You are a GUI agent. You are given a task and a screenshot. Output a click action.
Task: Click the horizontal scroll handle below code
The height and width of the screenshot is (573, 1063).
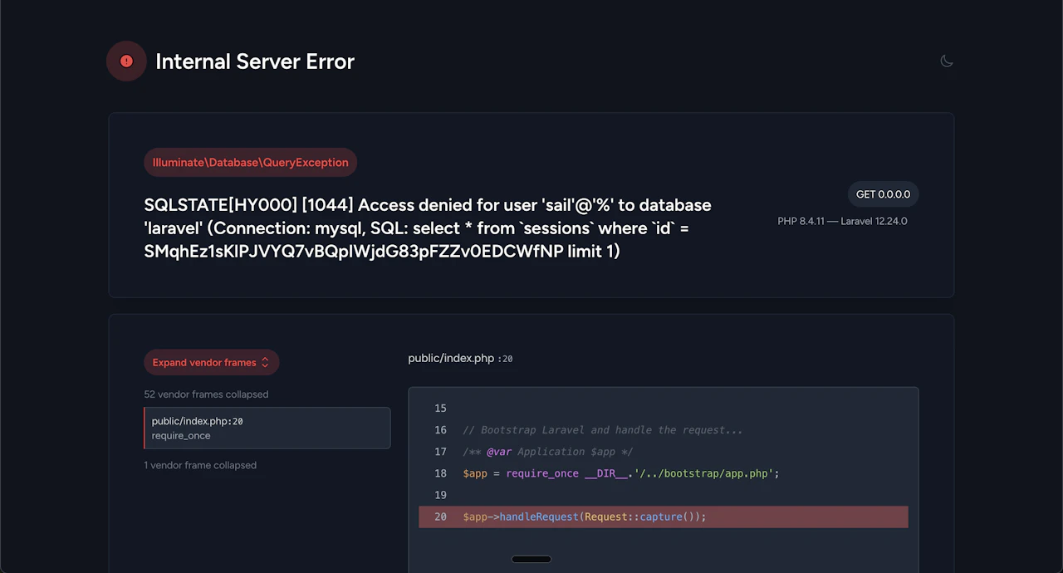tap(531, 559)
